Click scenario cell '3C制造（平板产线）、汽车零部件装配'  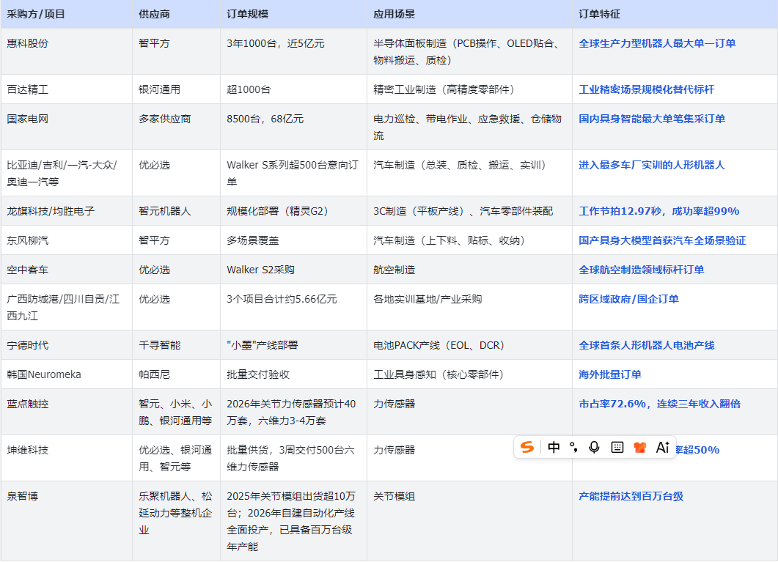click(x=469, y=211)
